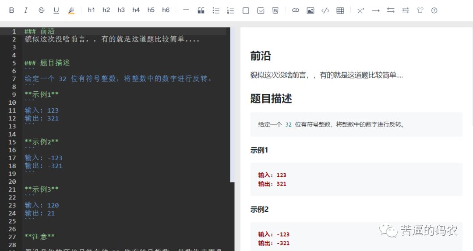Insert an h4 heading

[x=136, y=10]
